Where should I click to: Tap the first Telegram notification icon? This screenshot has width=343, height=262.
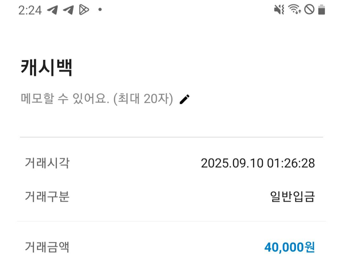coord(53,10)
